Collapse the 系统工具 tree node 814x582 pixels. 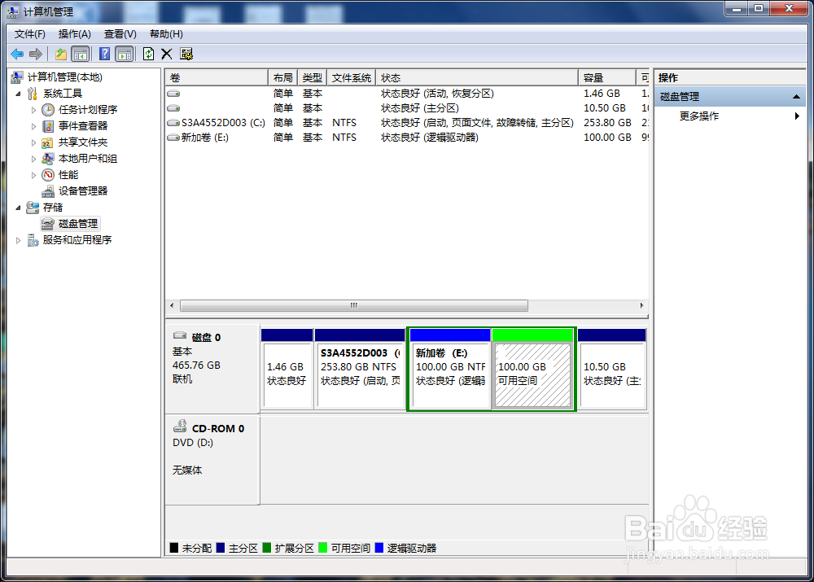(x=18, y=94)
